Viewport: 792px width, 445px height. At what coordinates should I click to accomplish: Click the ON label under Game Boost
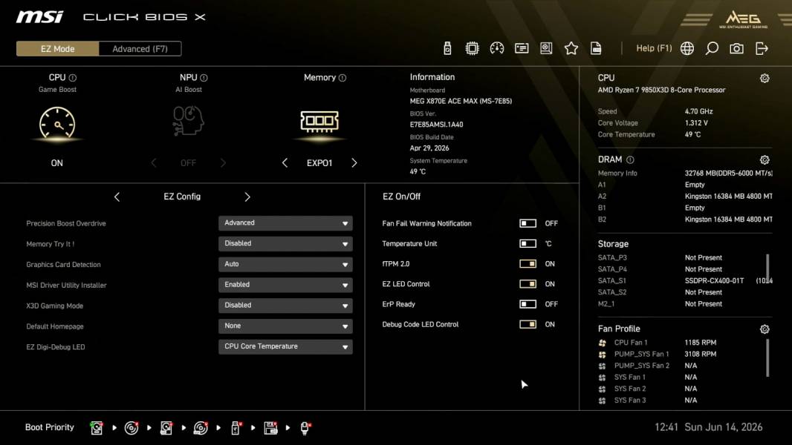click(x=57, y=163)
